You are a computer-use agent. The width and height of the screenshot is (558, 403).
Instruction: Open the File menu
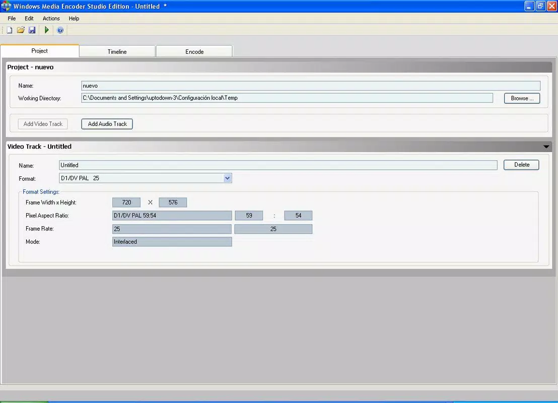[x=12, y=19]
